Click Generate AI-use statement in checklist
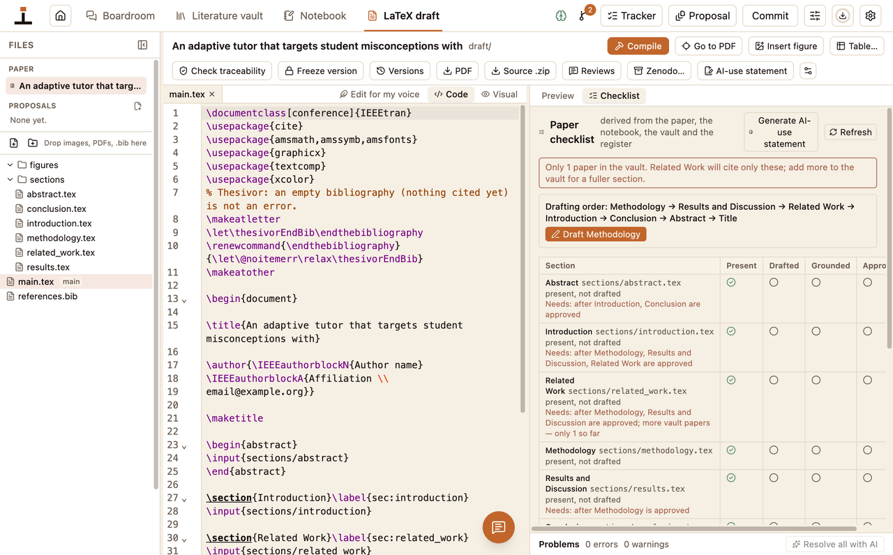 coord(781,132)
